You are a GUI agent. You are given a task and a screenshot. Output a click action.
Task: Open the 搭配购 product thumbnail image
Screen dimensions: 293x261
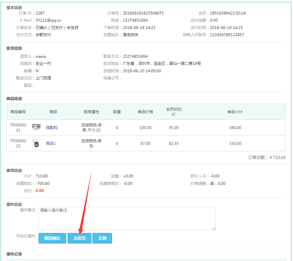pyautogui.click(x=36, y=127)
